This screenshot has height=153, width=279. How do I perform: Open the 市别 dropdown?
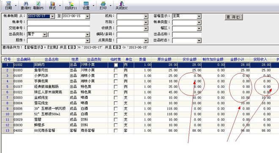pyautogui.click(x=146, y=22)
